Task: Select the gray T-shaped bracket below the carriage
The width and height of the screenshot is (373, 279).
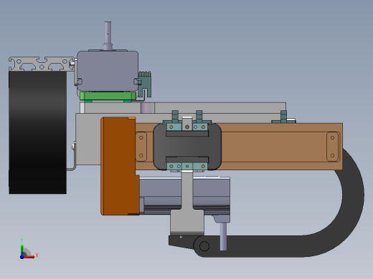Action: [187, 202]
